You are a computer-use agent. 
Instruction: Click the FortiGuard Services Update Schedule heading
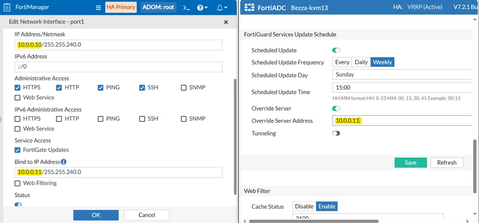290,34
